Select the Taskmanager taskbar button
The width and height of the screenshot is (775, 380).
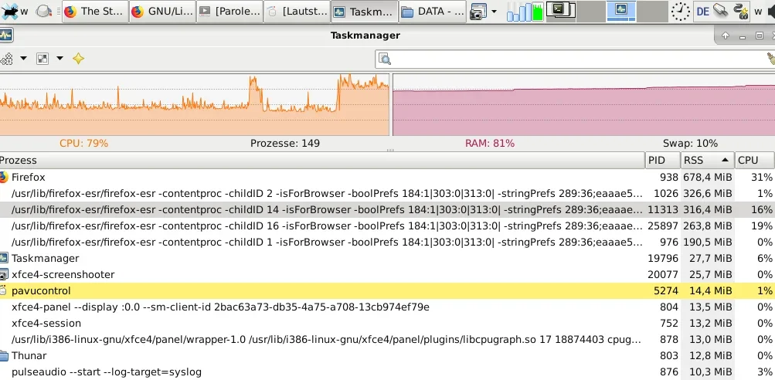(x=365, y=12)
